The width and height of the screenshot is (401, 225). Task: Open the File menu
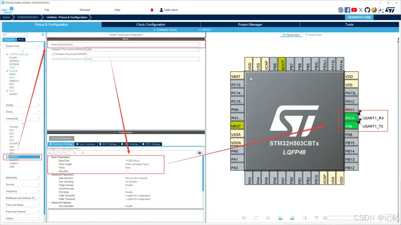(x=47, y=10)
